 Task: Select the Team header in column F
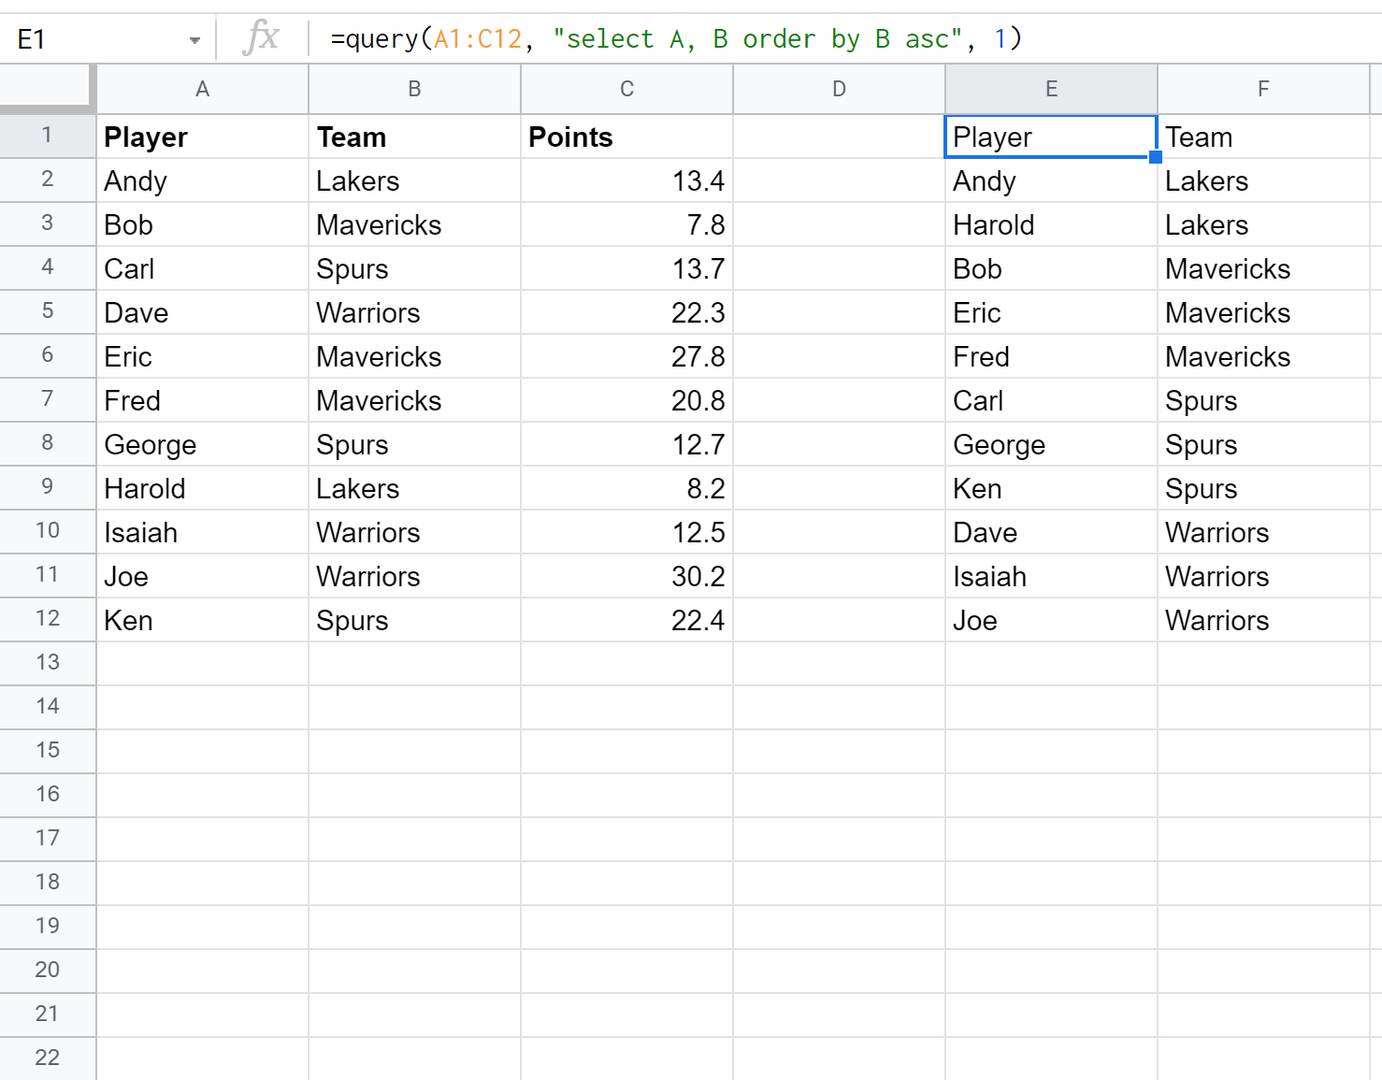[1262, 137]
